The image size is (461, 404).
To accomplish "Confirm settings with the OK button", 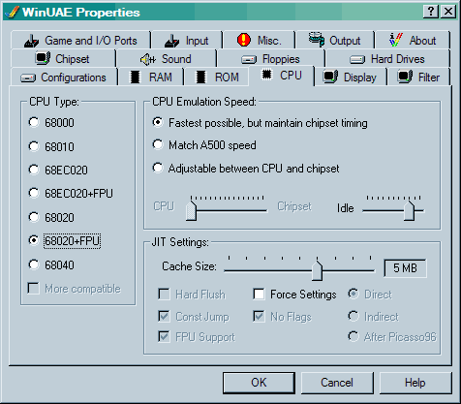I will click(259, 383).
